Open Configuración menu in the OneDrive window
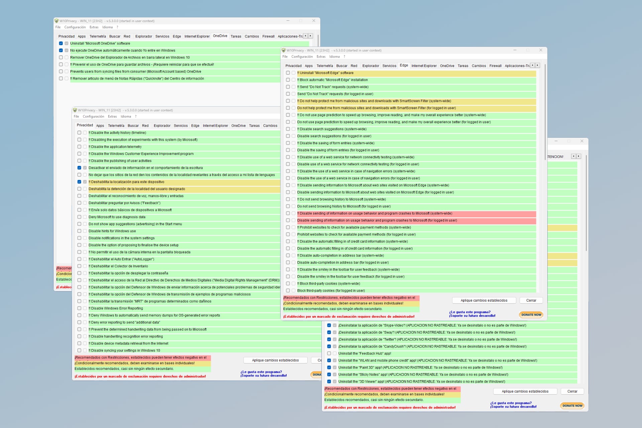The width and height of the screenshot is (642, 428). tap(75, 27)
